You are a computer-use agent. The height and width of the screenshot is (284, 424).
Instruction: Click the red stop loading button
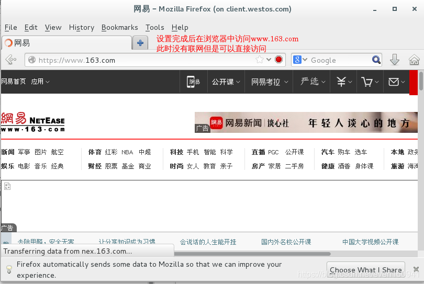pyautogui.click(x=278, y=60)
